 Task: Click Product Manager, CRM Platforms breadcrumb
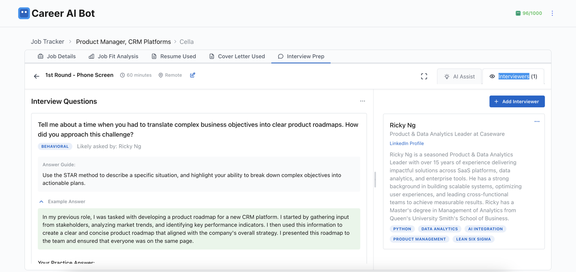tap(123, 42)
